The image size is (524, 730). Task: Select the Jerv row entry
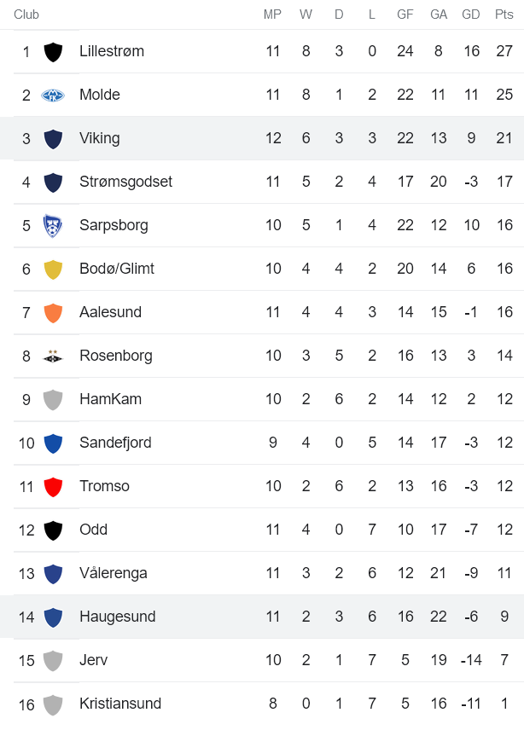pyautogui.click(x=94, y=660)
